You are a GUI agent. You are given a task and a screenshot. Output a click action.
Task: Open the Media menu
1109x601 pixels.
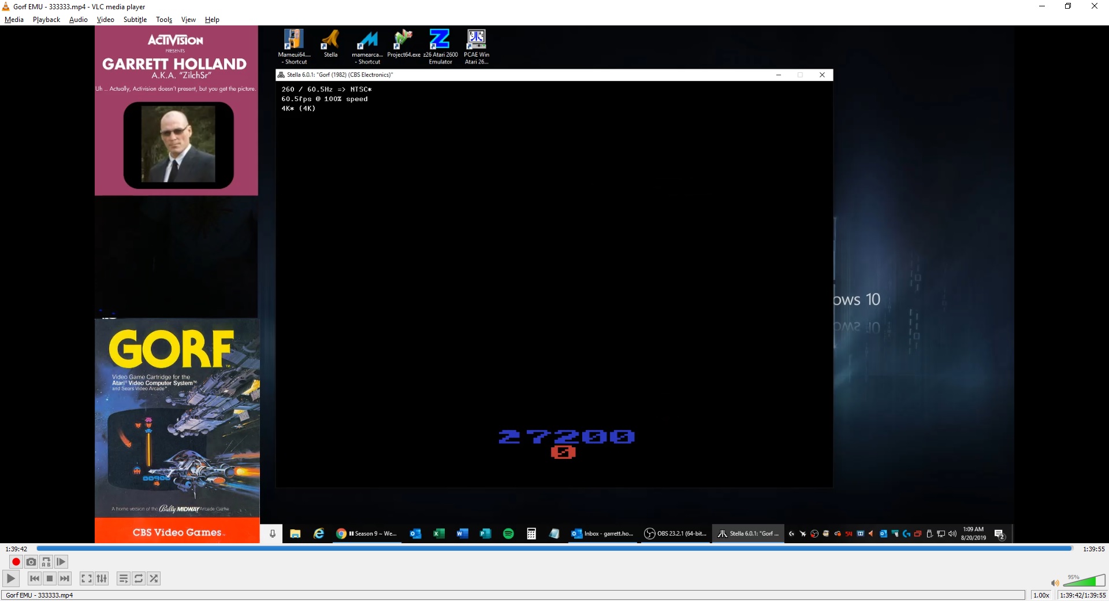[x=14, y=20]
